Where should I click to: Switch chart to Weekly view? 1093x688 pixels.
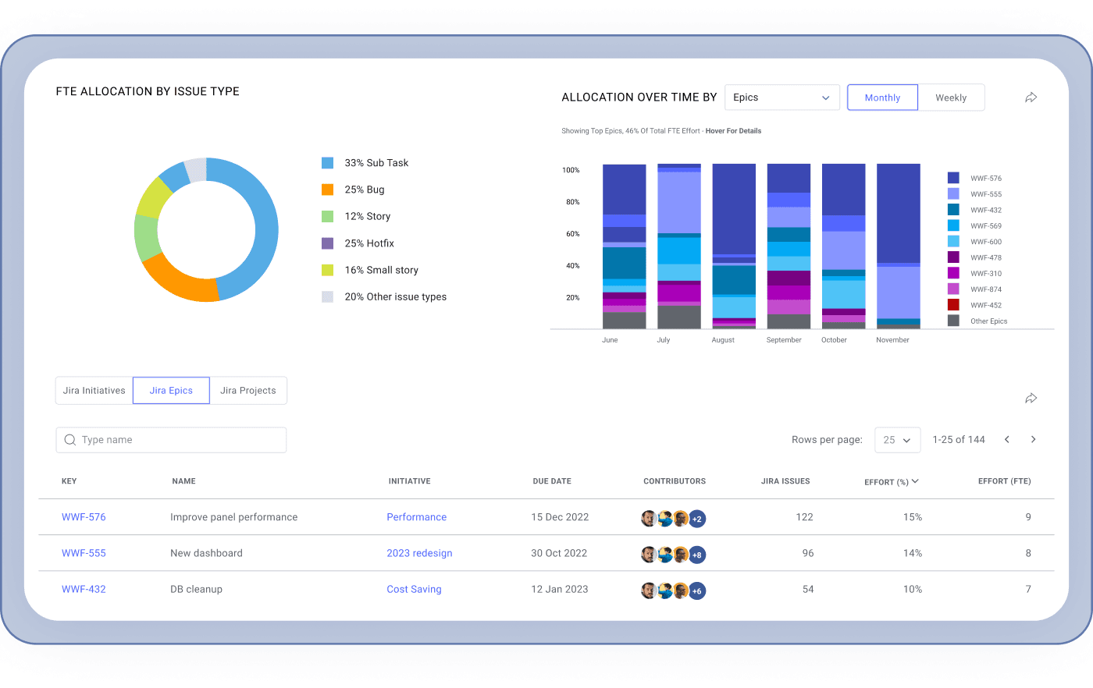[951, 98]
